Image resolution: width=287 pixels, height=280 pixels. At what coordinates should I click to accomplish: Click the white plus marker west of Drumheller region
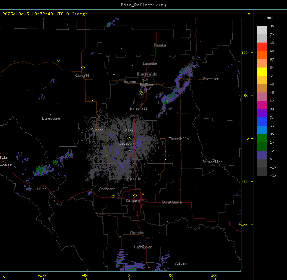coord(204,125)
